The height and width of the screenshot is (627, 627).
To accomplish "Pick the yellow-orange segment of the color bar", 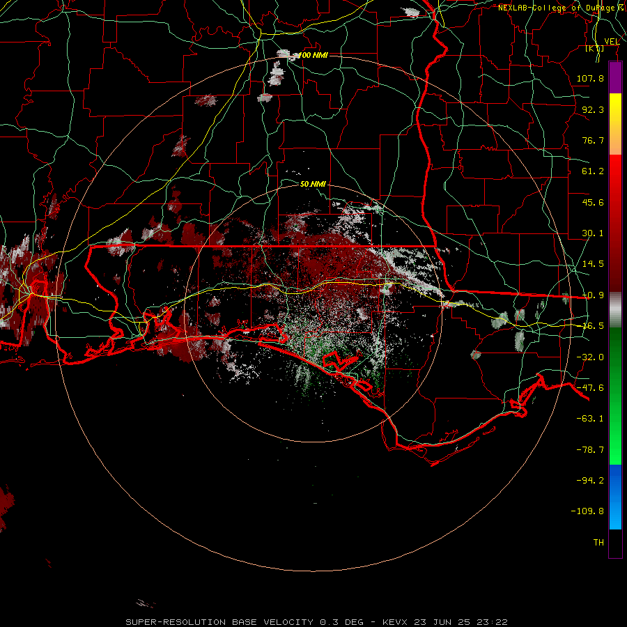I will click(x=615, y=124).
